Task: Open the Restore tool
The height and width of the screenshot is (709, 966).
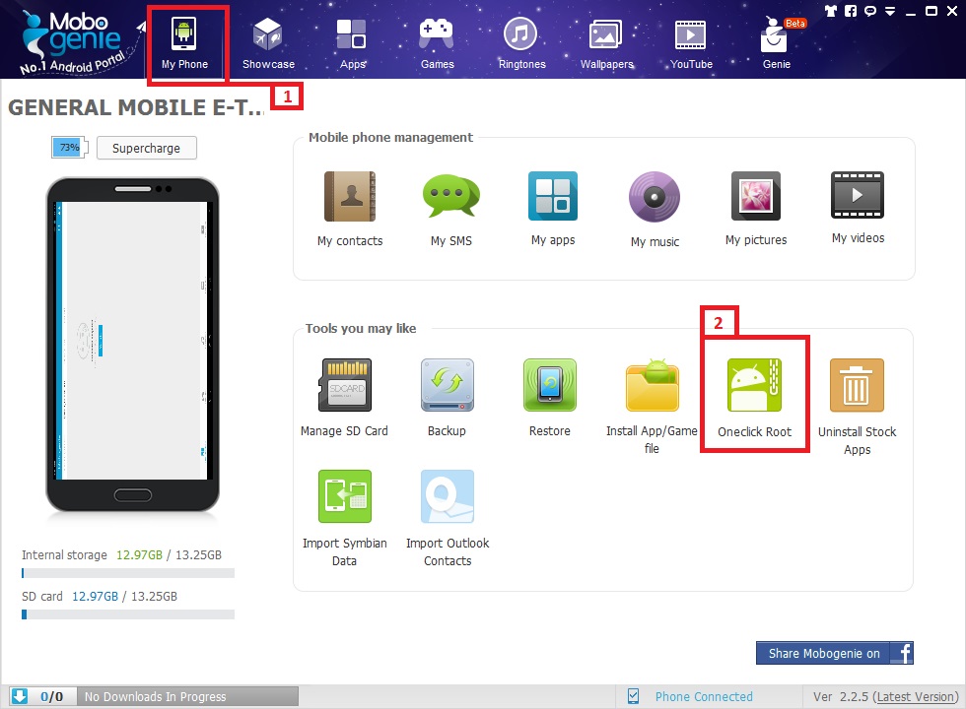Action: click(549, 386)
